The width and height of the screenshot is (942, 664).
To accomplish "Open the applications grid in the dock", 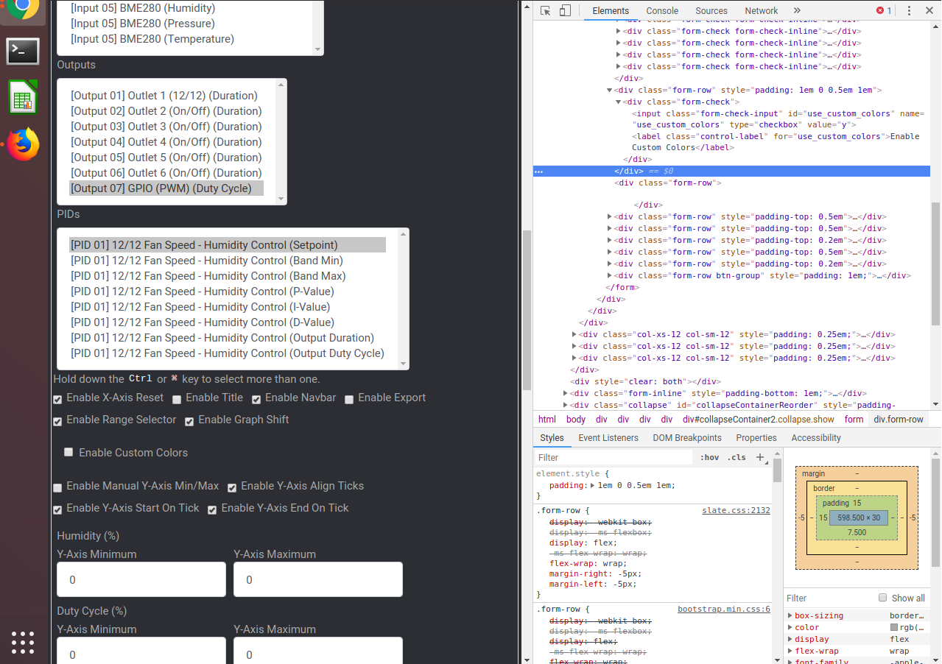I will pyautogui.click(x=23, y=643).
